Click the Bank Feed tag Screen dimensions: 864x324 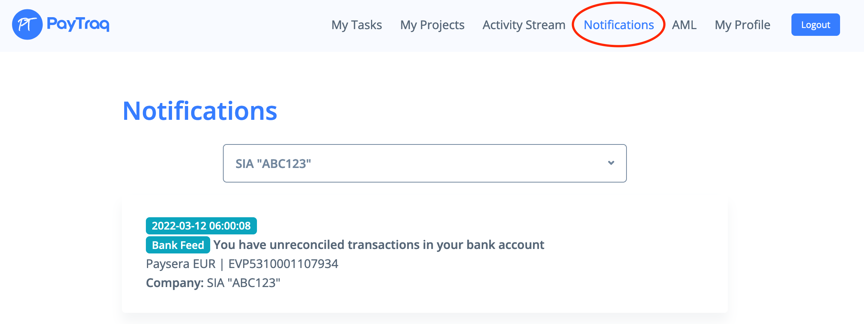tap(178, 245)
